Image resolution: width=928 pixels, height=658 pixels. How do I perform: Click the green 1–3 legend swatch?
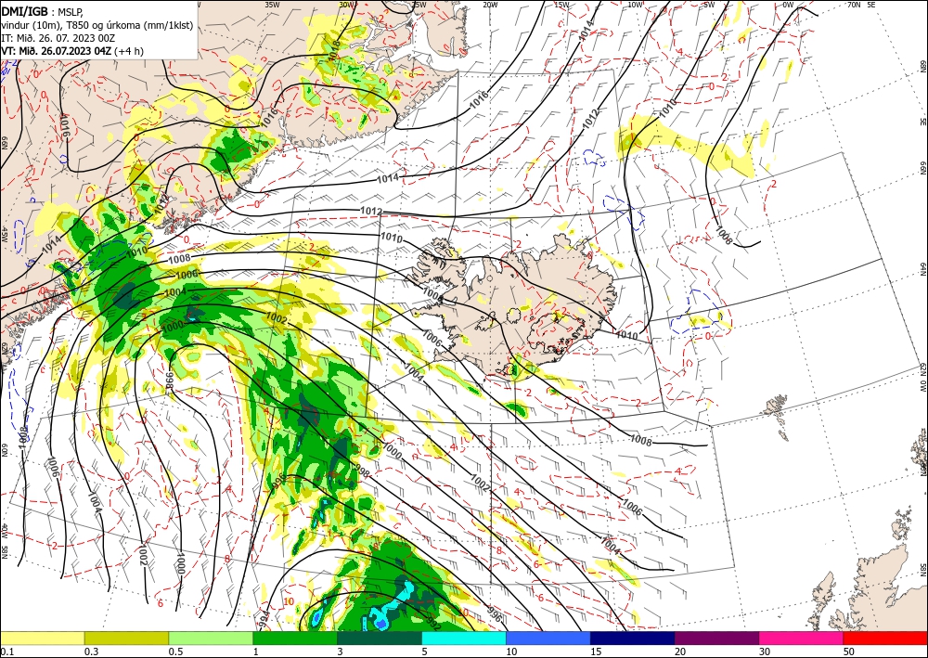click(x=295, y=638)
